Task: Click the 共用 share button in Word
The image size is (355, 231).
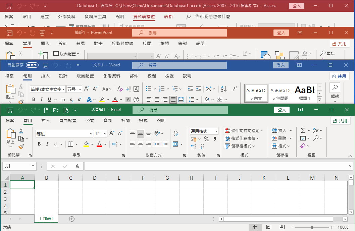Action: (340, 76)
